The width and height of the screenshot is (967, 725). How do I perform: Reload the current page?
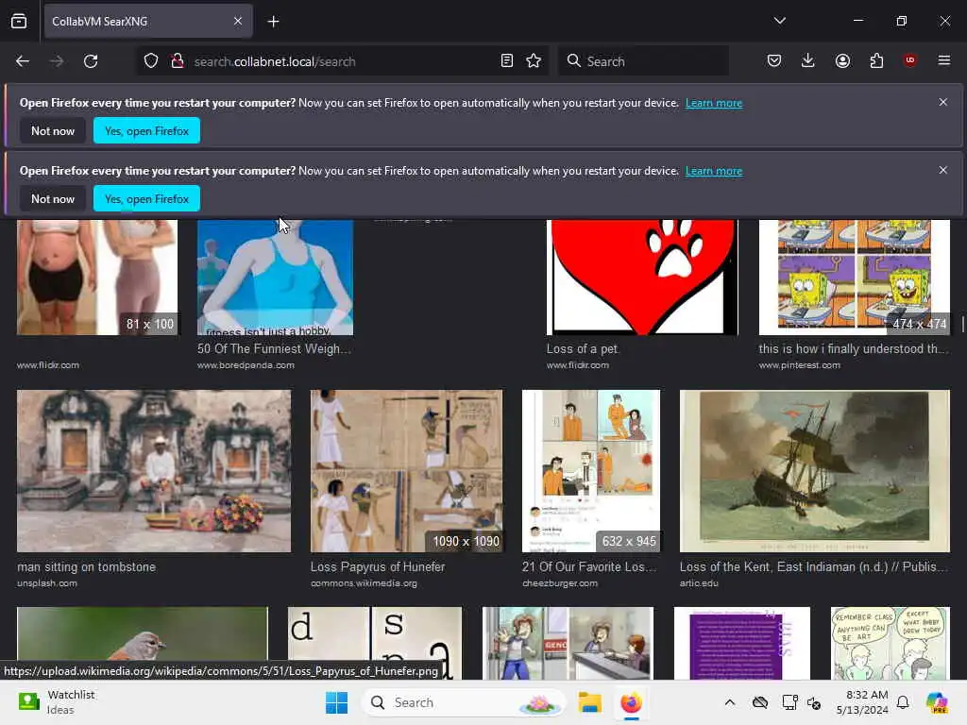[91, 61]
